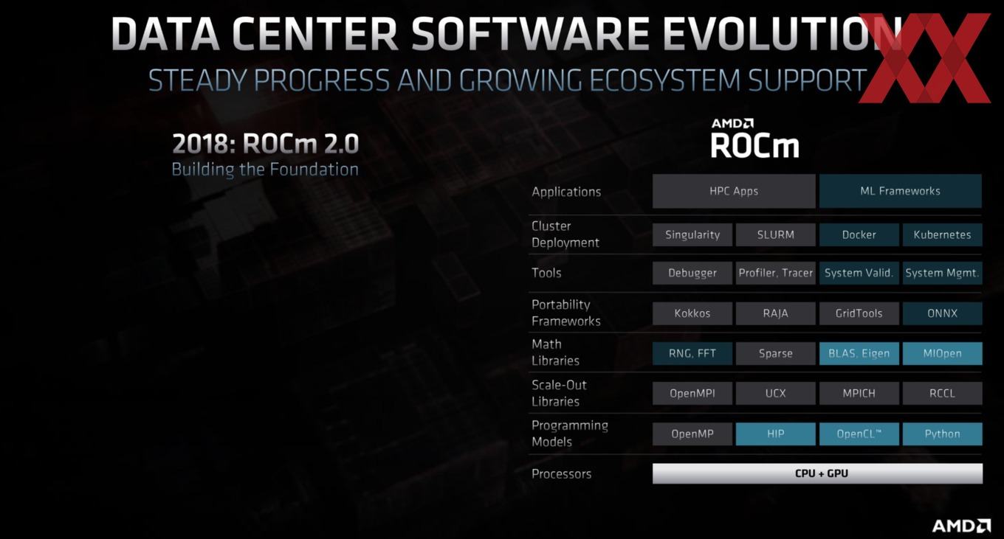Click the Cluster Deployment row label
The width and height of the screenshot is (1004, 539).
click(565, 234)
